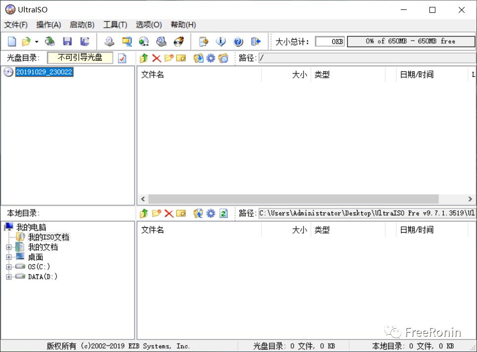Screen dimensions: 477x352
Task: Select 我的电脑 in local tree
Action: coord(31,227)
